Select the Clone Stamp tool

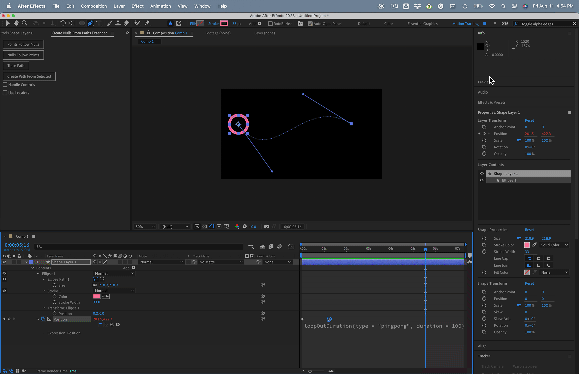tap(118, 23)
